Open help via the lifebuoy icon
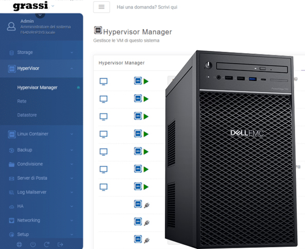Image resolution: width=305 pixels, height=249 pixels. (19, 244)
